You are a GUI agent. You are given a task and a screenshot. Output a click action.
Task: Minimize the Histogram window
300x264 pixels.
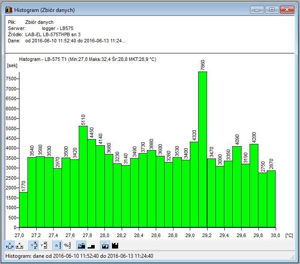click(257, 10)
